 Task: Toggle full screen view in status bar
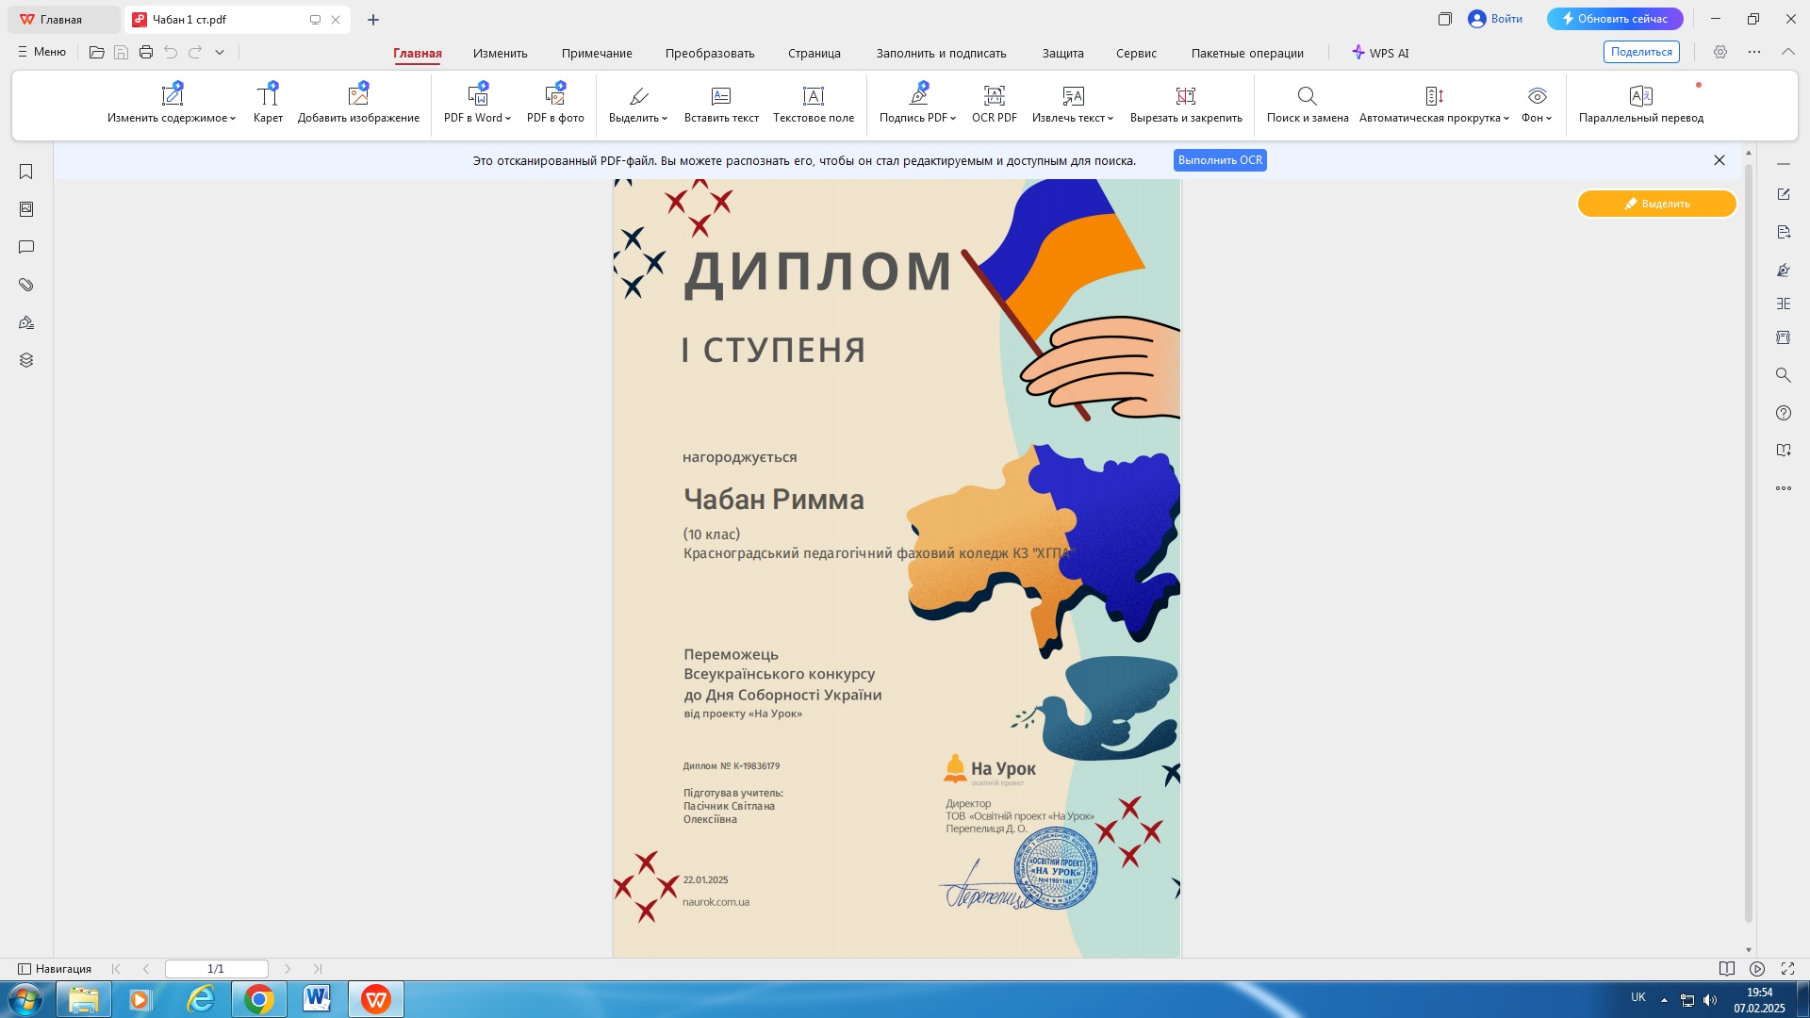1787,969
